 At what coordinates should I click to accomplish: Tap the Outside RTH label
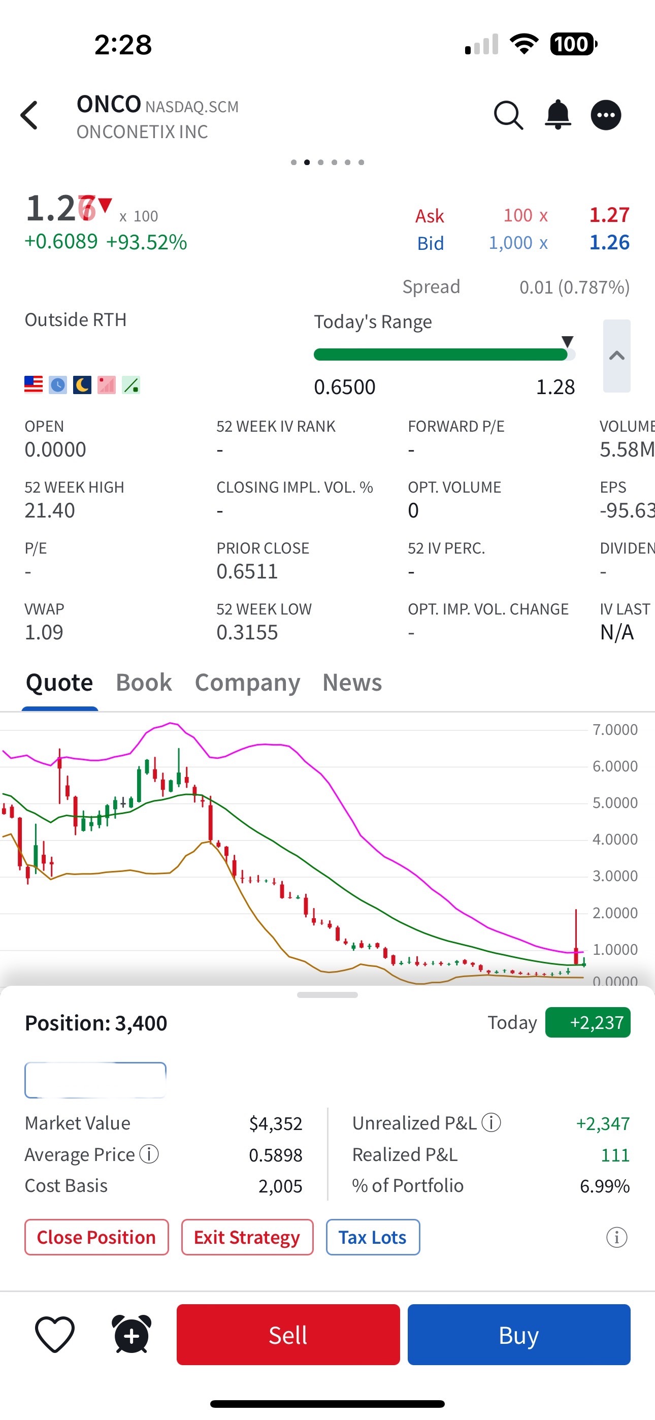(76, 320)
